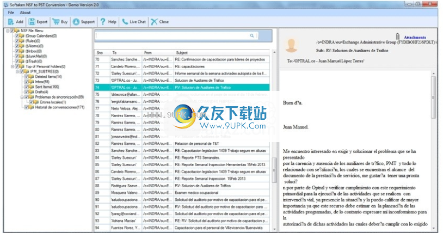
Task: Sort the list by Sno column
Action: (102, 53)
